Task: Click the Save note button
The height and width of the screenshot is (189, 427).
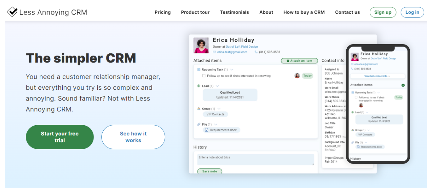Action: tap(210, 171)
